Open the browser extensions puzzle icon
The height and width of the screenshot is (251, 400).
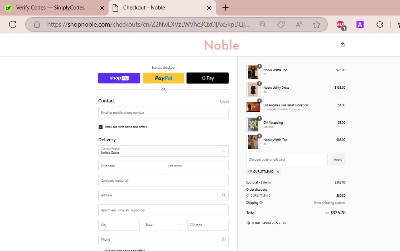(x=380, y=24)
